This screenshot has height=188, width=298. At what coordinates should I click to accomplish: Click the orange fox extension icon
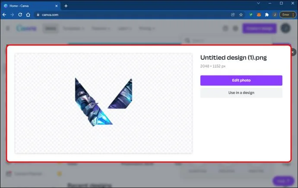click(x=259, y=15)
